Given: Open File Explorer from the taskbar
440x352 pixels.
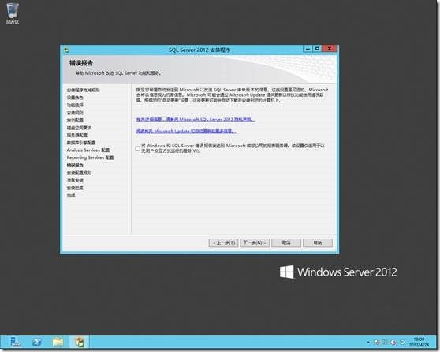Looking at the screenshot, I should coord(58,343).
